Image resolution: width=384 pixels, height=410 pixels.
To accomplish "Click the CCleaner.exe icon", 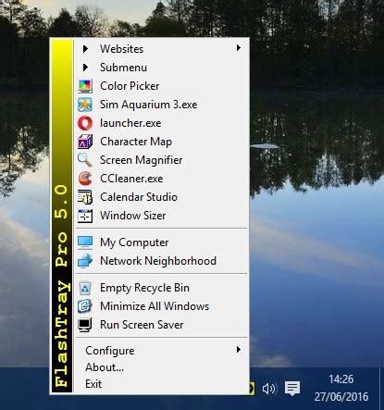I will pos(85,179).
